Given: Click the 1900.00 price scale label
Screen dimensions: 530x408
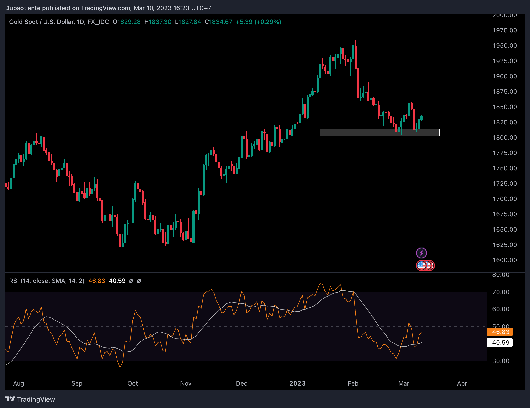Looking at the screenshot, I should click(505, 76).
